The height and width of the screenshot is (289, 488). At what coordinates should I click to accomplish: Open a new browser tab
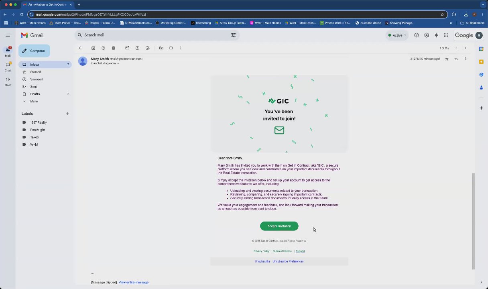tap(79, 4)
